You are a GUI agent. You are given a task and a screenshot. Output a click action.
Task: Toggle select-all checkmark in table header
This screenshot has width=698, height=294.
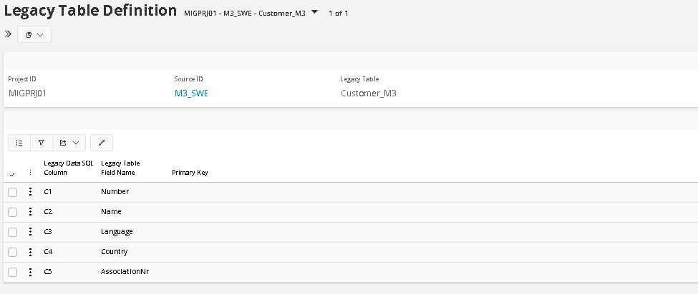tap(12, 173)
